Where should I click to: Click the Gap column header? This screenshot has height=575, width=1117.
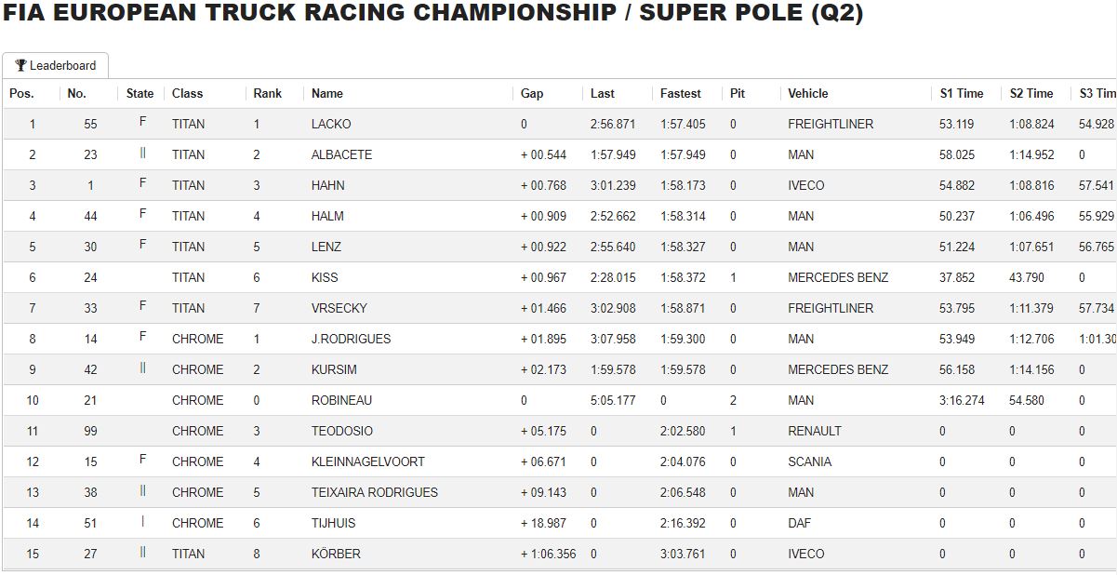click(532, 93)
